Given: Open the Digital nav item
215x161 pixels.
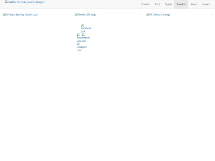Looking at the screenshot, I should pyautogui.click(x=168, y=4).
